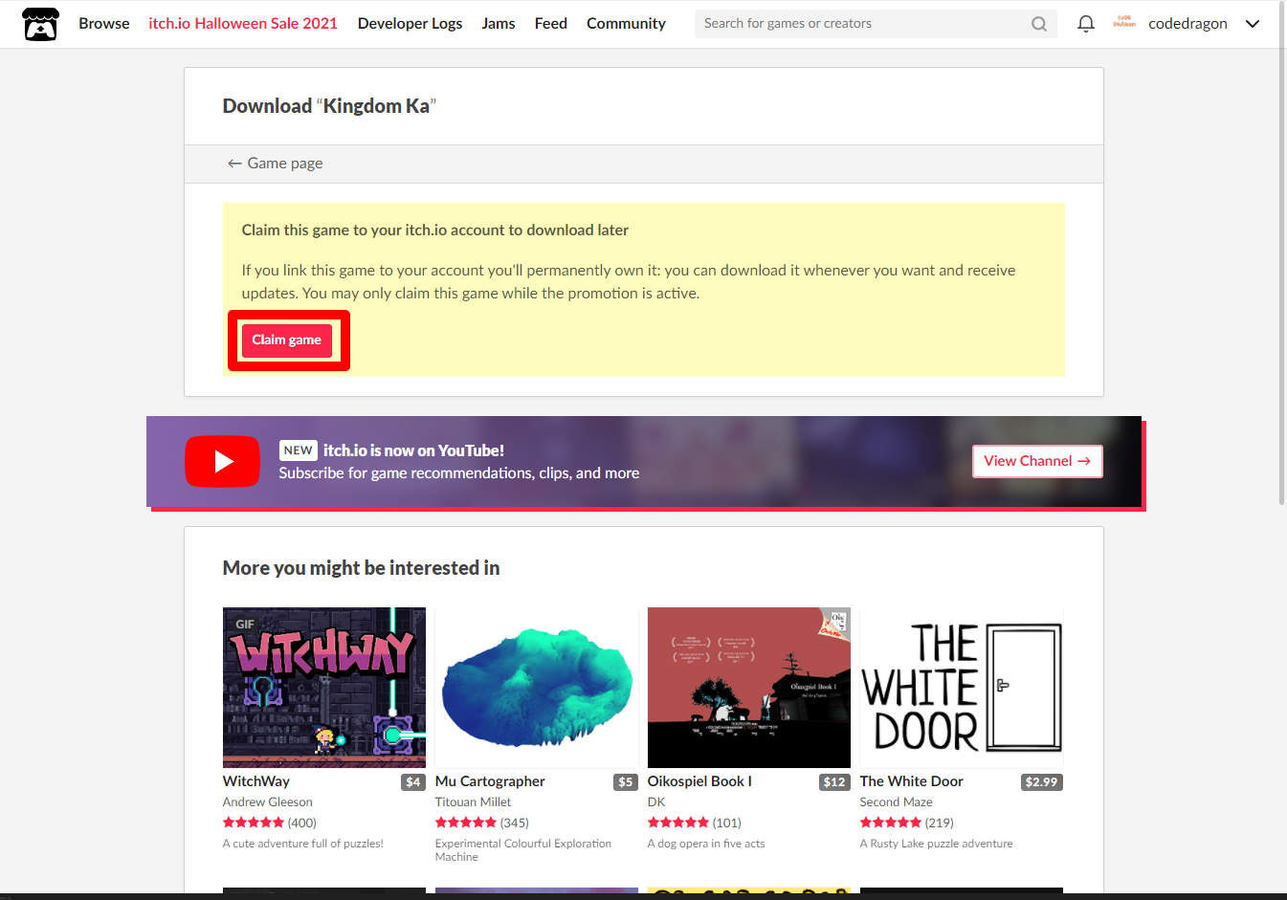The image size is (1287, 900).
Task: Click 'A Rusty Lake puzzle adventure' text
Action: click(937, 844)
